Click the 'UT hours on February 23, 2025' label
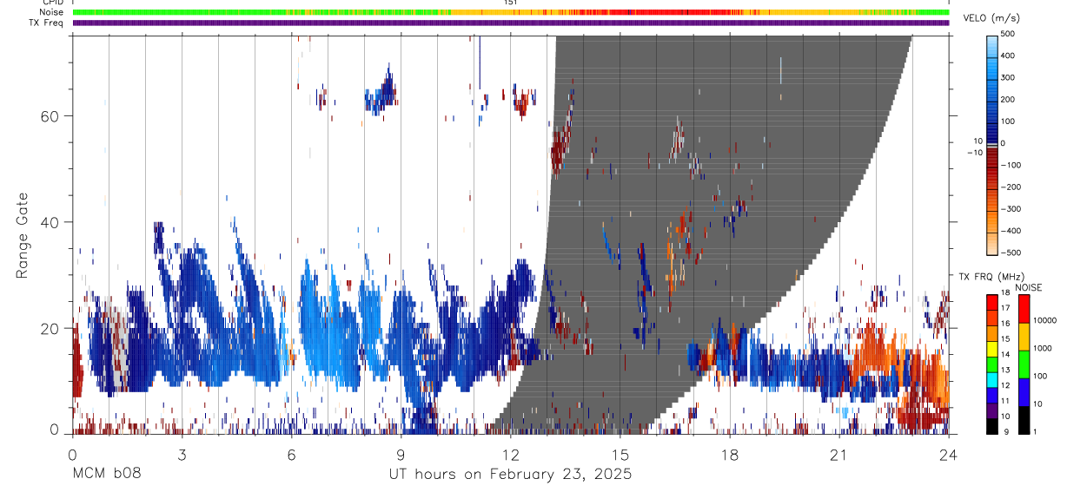The width and height of the screenshot is (1067, 492). tap(509, 475)
